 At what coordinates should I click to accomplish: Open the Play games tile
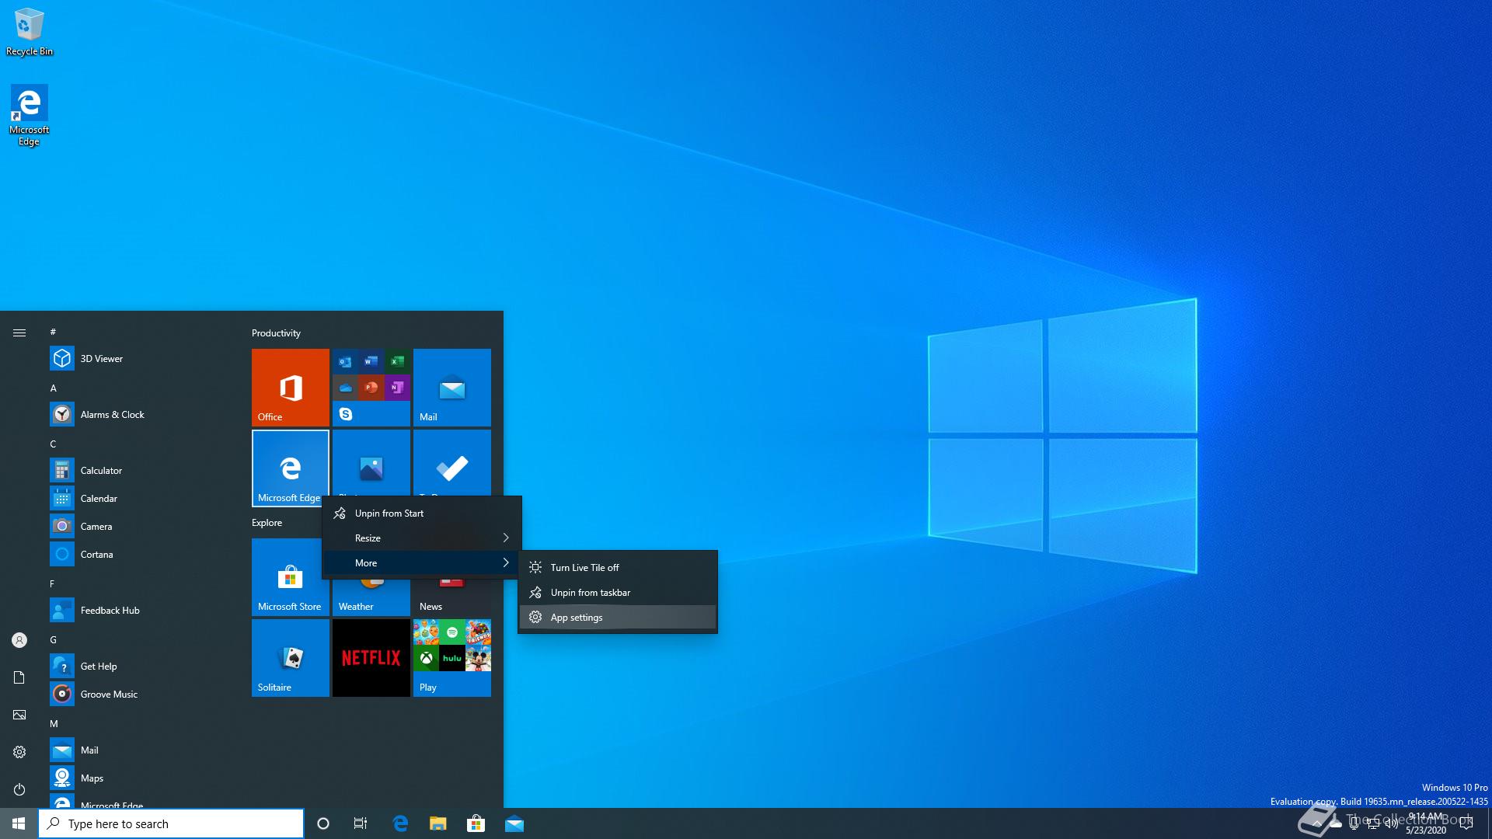pyautogui.click(x=451, y=657)
